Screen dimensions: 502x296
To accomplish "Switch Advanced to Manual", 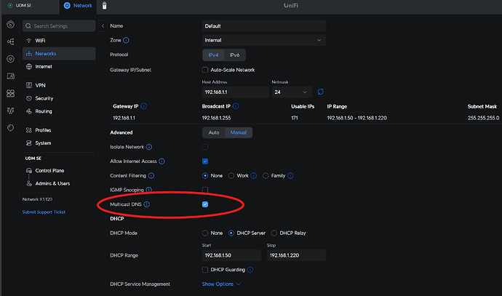I will [x=239, y=132].
